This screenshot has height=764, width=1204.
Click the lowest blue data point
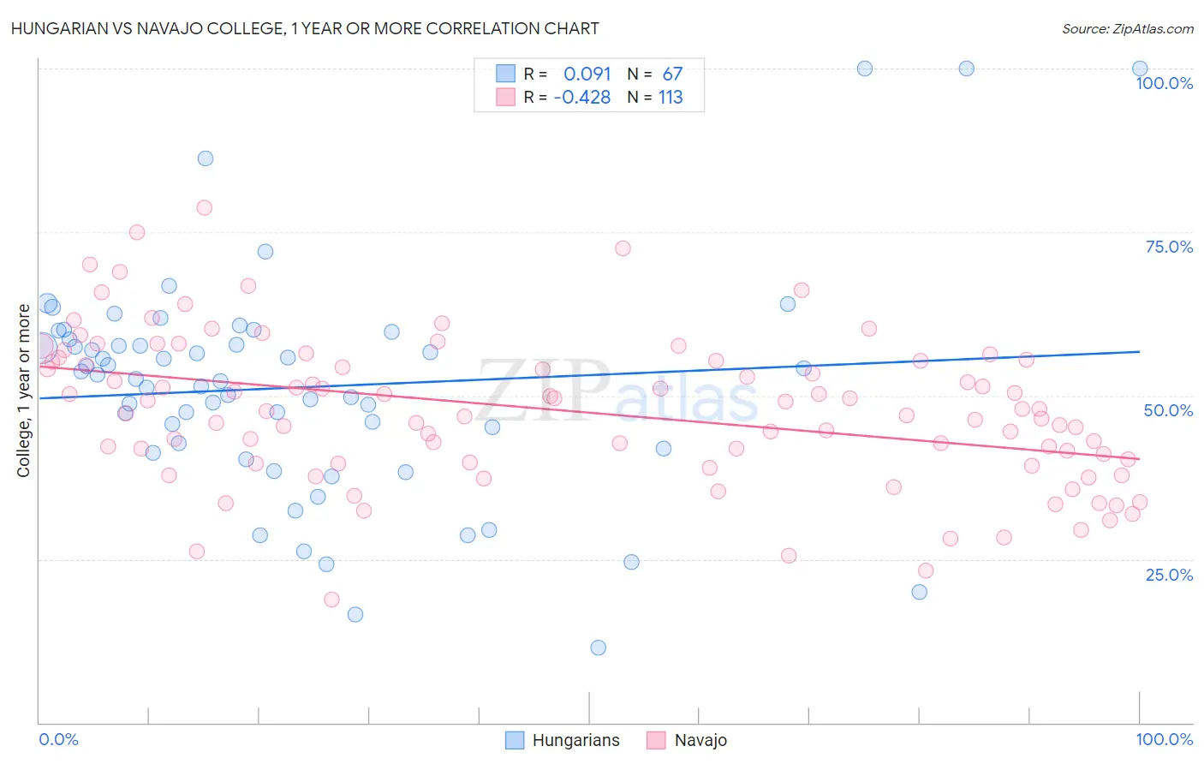pyautogui.click(x=599, y=648)
